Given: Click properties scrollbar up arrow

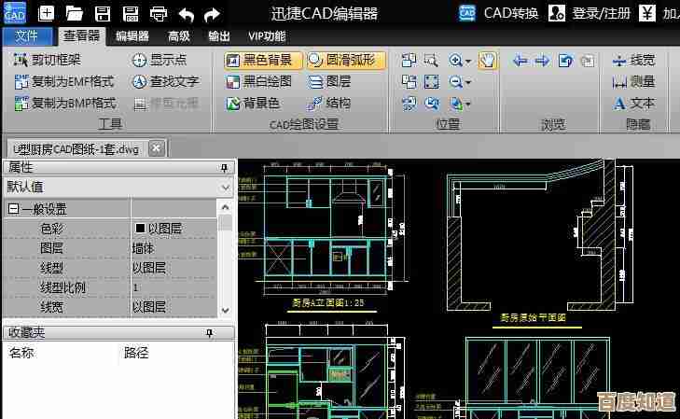Looking at the screenshot, I should point(225,207).
